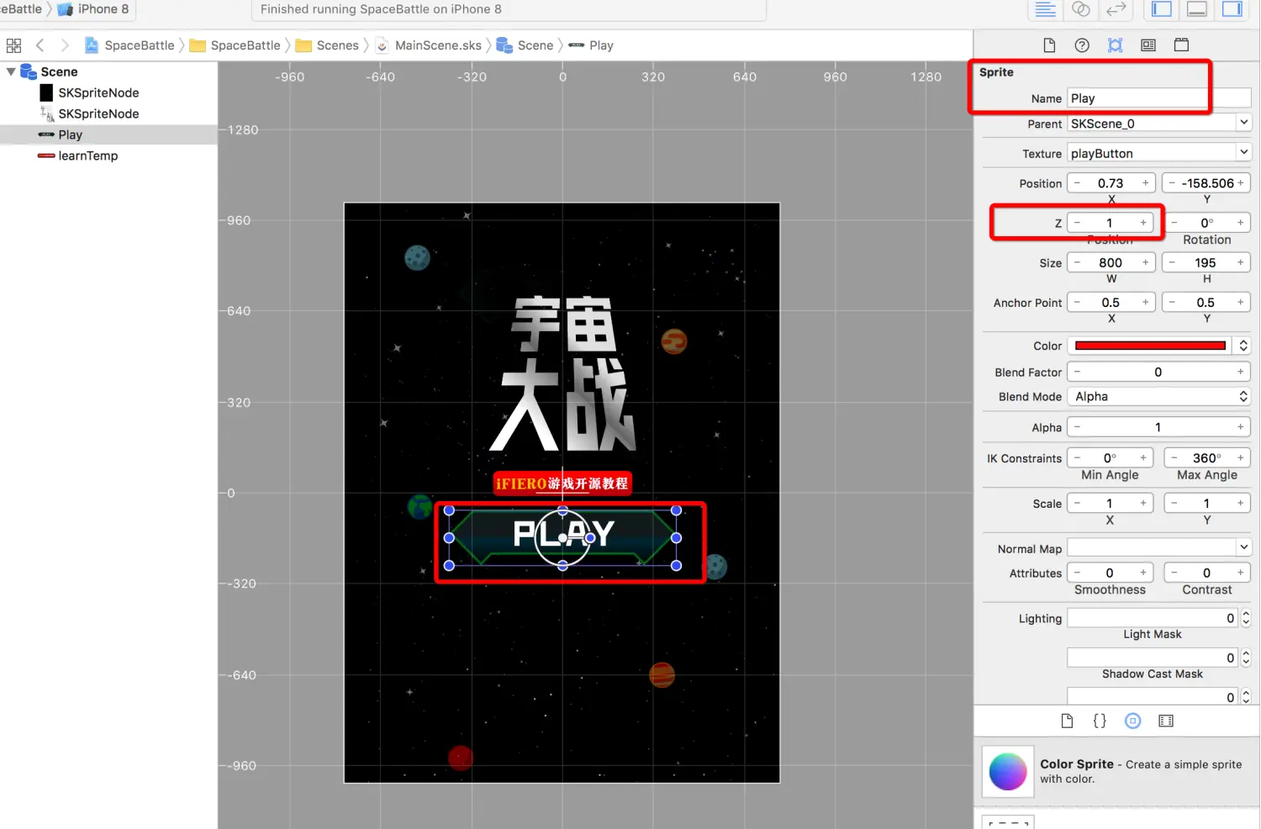This screenshot has width=1261, height=829.
Task: Decrease IK Max Angle value
Action: click(x=1174, y=458)
